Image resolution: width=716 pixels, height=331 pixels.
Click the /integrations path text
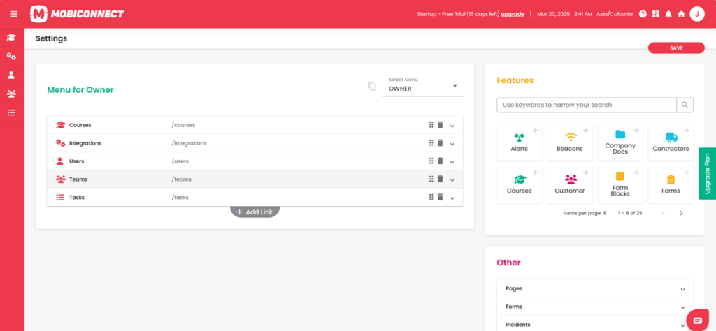(x=189, y=143)
